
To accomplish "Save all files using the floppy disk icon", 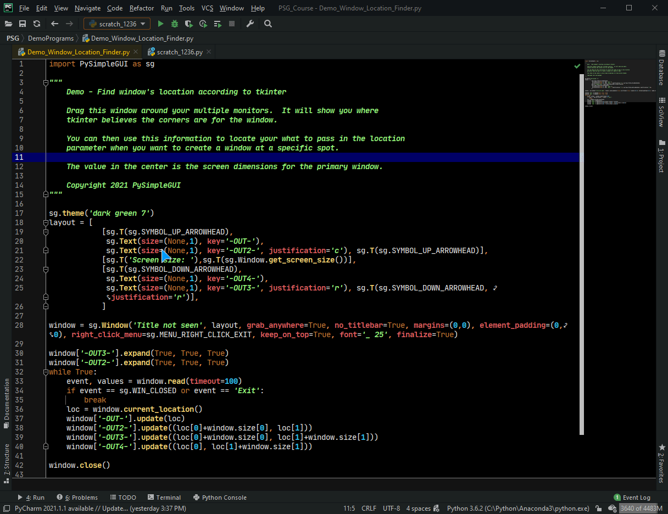I will point(23,24).
